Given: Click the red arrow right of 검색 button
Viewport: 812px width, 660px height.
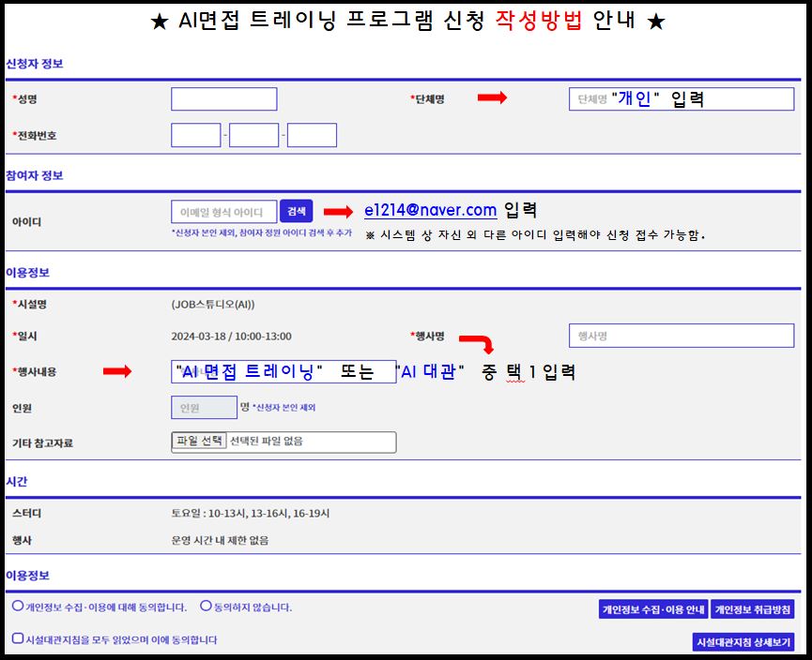Looking at the screenshot, I should click(x=337, y=212).
